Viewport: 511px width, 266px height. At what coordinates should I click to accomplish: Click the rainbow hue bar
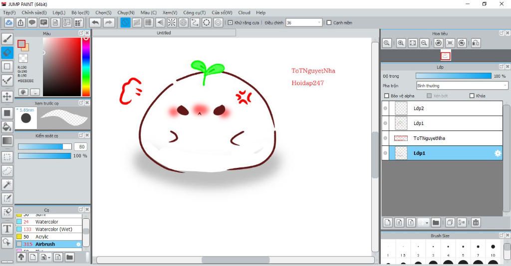(x=86, y=66)
